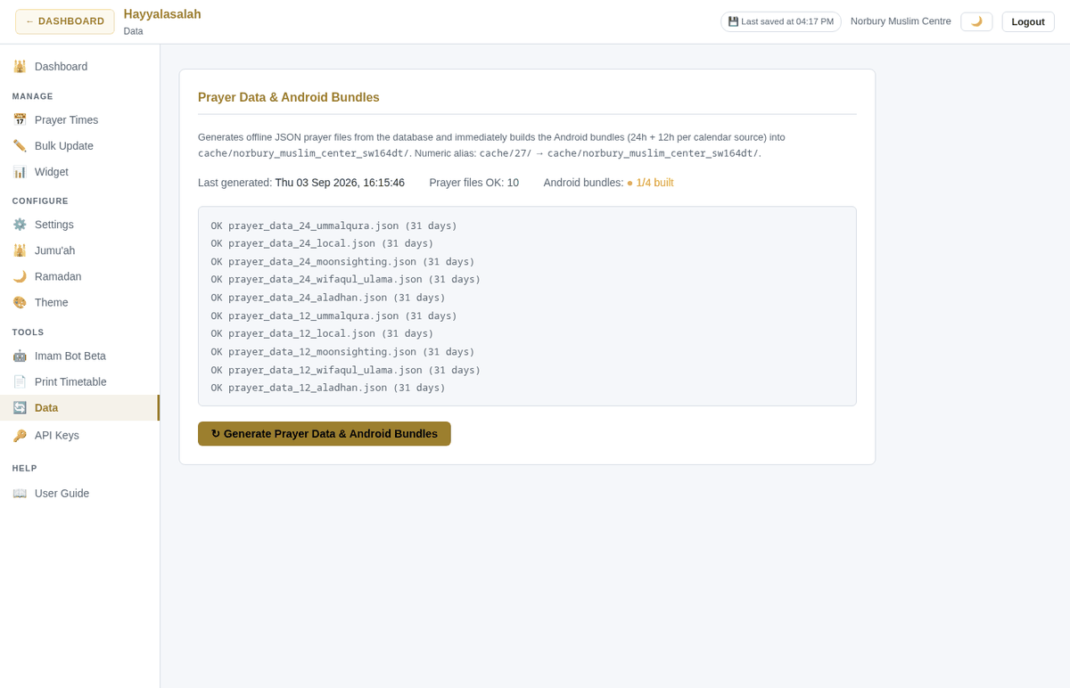The height and width of the screenshot is (688, 1070).
Task: Click the cache/27/ numeric alias path
Action: [x=506, y=153]
